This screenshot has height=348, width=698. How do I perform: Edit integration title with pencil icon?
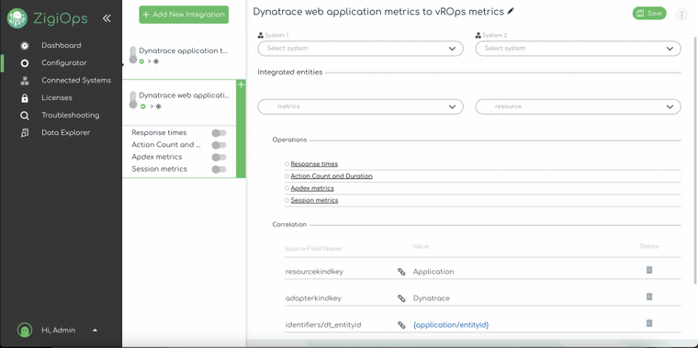pos(511,11)
